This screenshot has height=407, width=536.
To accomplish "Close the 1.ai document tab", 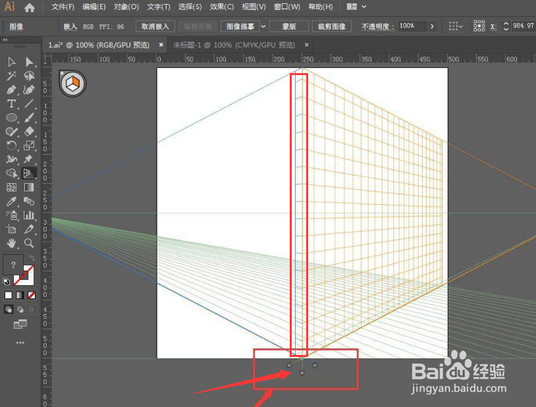I will [161, 45].
